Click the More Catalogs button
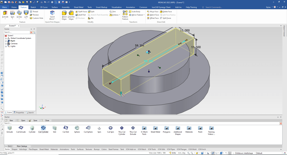 [22, 146]
